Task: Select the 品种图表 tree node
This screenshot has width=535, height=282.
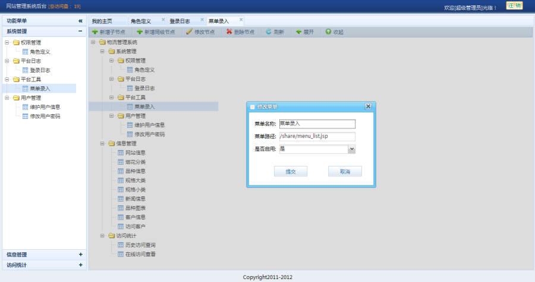Action: [136, 208]
